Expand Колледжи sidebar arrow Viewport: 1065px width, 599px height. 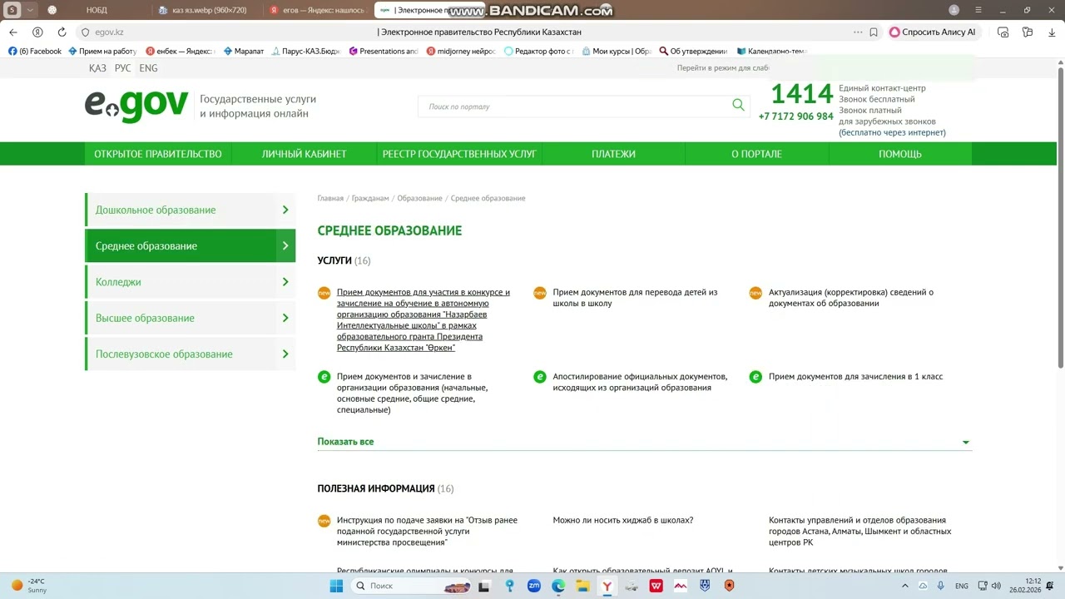[285, 282]
